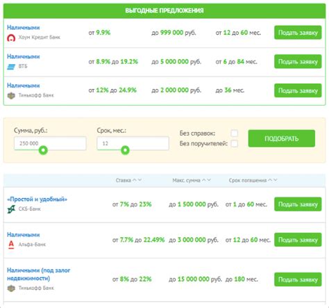This screenshot has height=308, width=329.
Task: Click the rate text от 9.9%
Action: click(99, 33)
